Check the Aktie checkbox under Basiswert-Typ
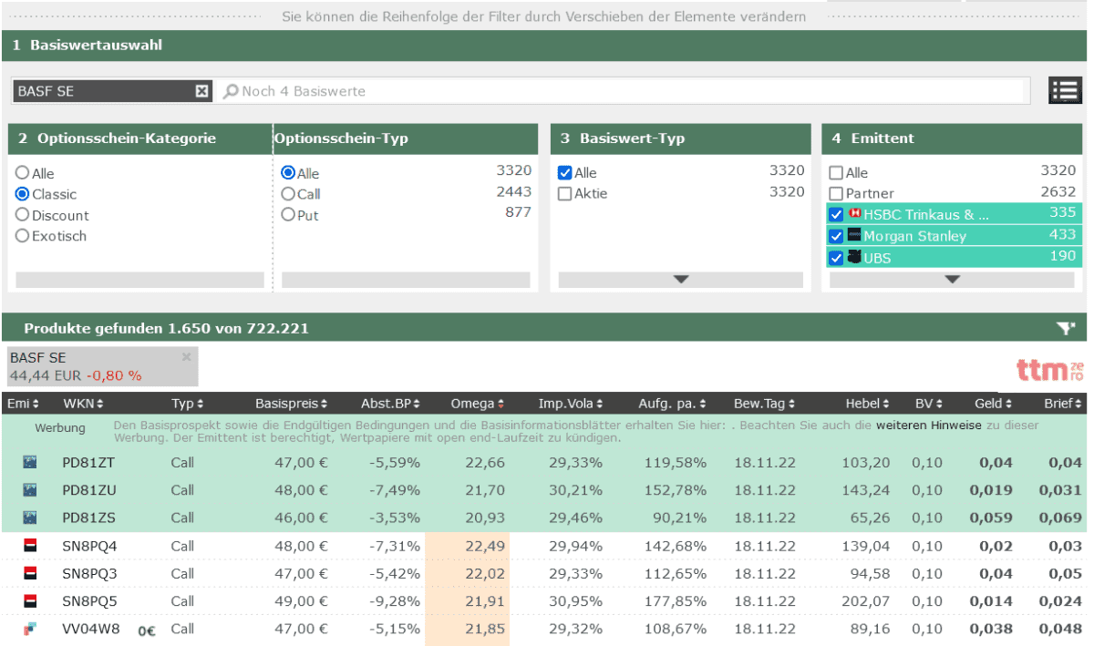 [x=563, y=193]
